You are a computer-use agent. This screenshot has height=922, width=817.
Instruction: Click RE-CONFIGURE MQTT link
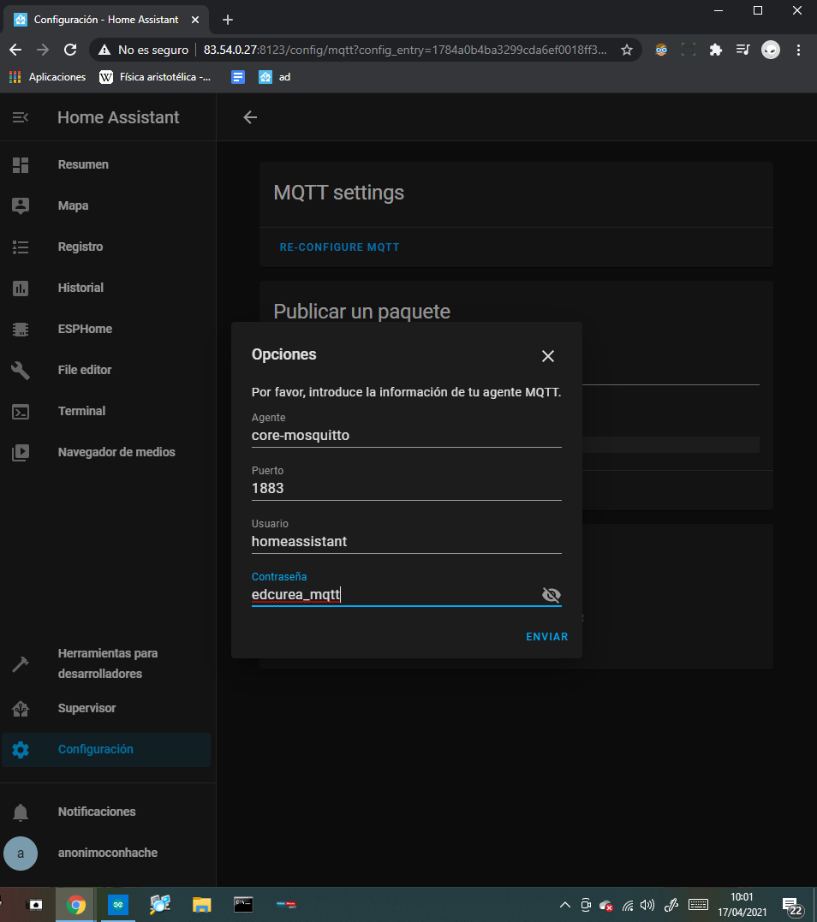coord(339,247)
